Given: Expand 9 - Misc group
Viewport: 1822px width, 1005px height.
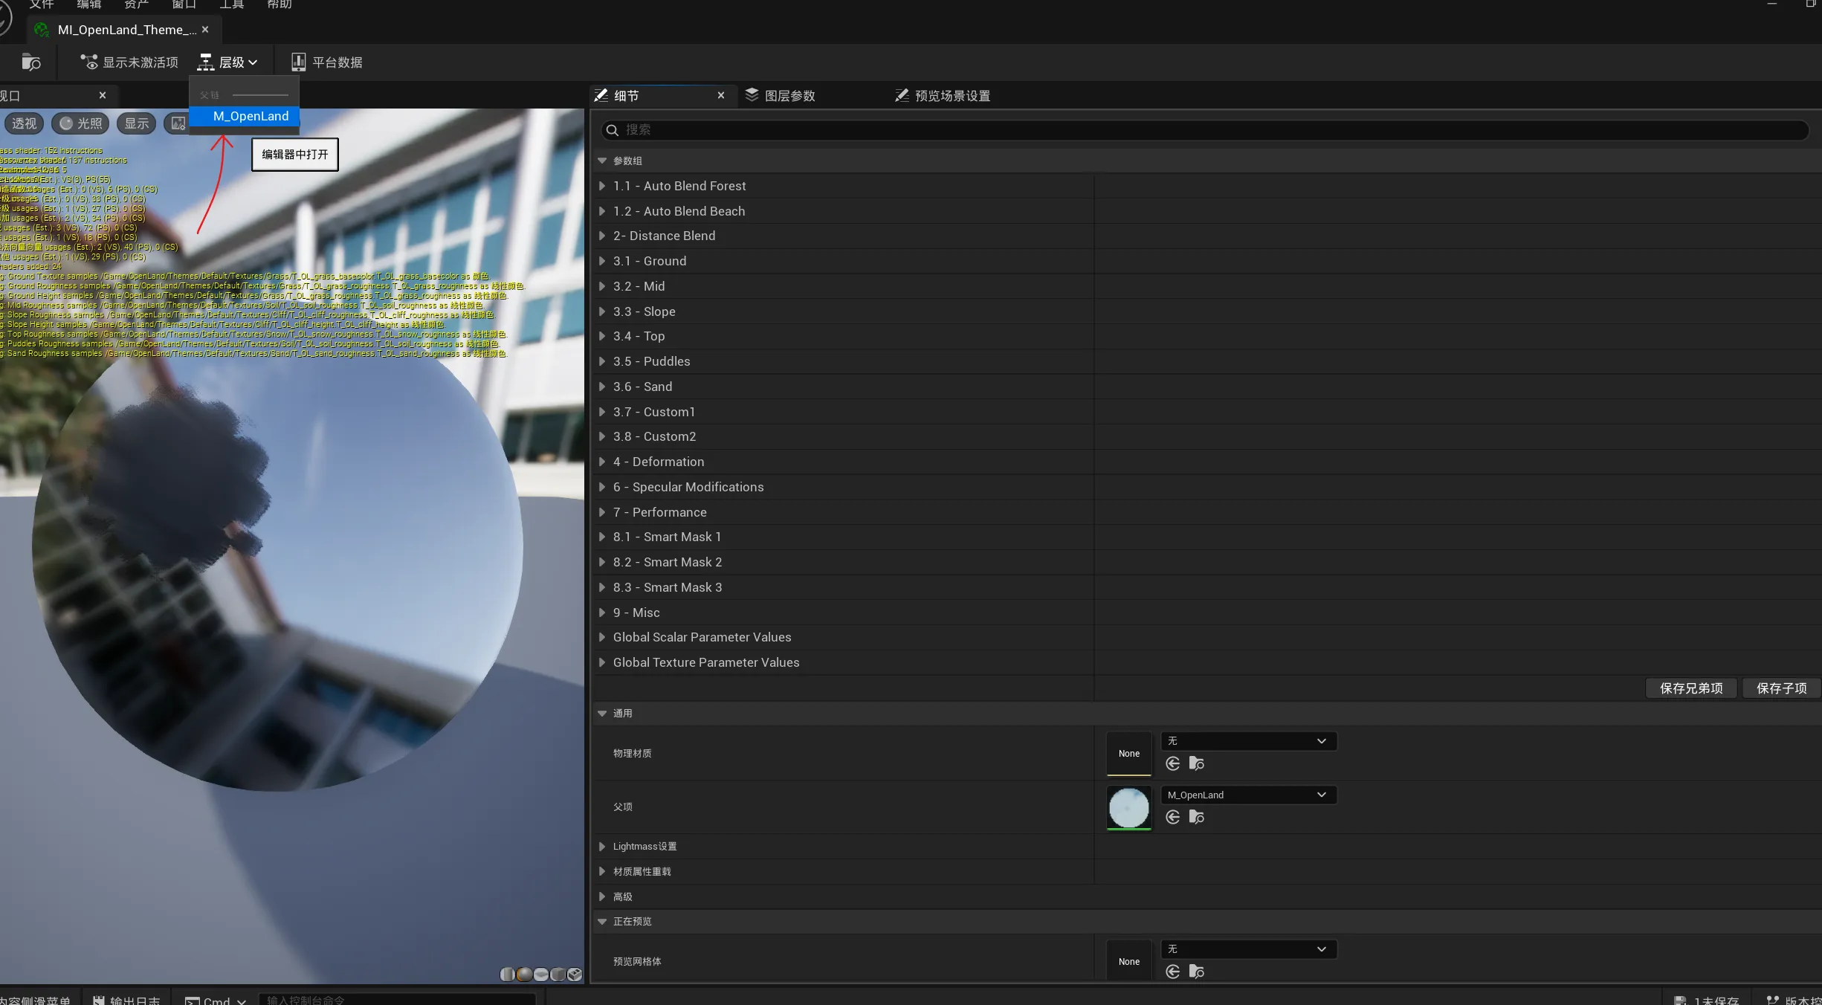Looking at the screenshot, I should coord(602,613).
